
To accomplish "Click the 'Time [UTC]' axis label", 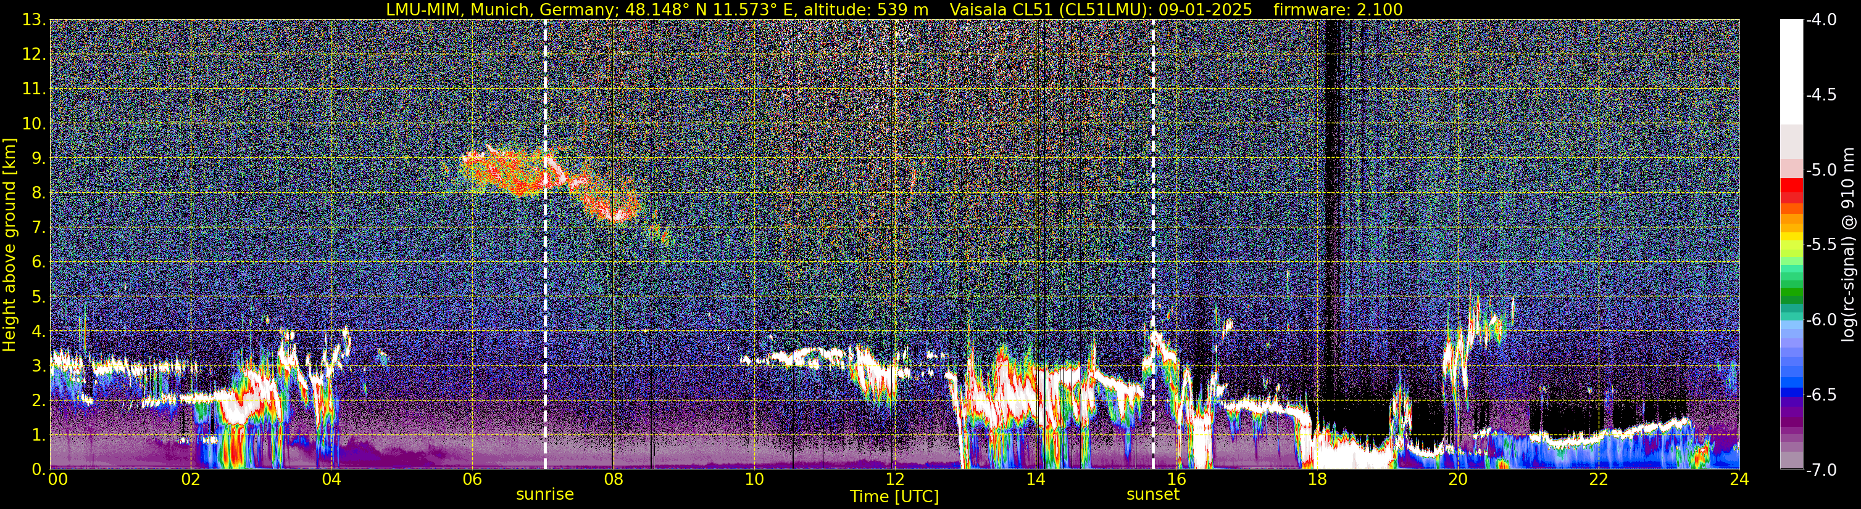I will coord(894,497).
